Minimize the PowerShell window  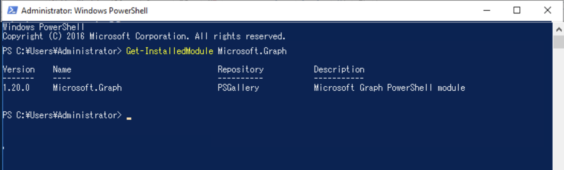coord(486,11)
